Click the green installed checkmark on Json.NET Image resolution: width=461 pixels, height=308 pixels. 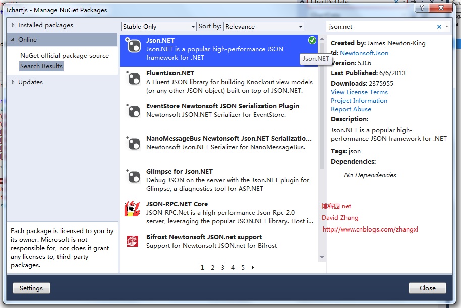(x=312, y=40)
